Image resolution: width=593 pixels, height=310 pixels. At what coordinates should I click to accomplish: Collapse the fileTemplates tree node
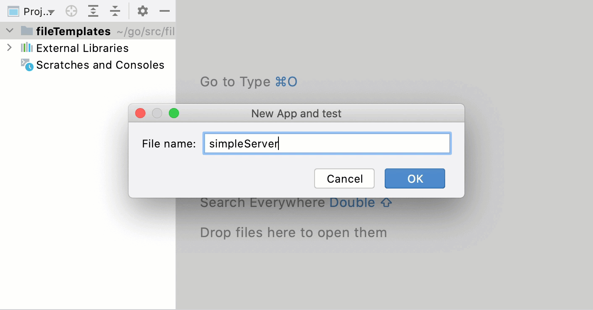[x=9, y=31]
